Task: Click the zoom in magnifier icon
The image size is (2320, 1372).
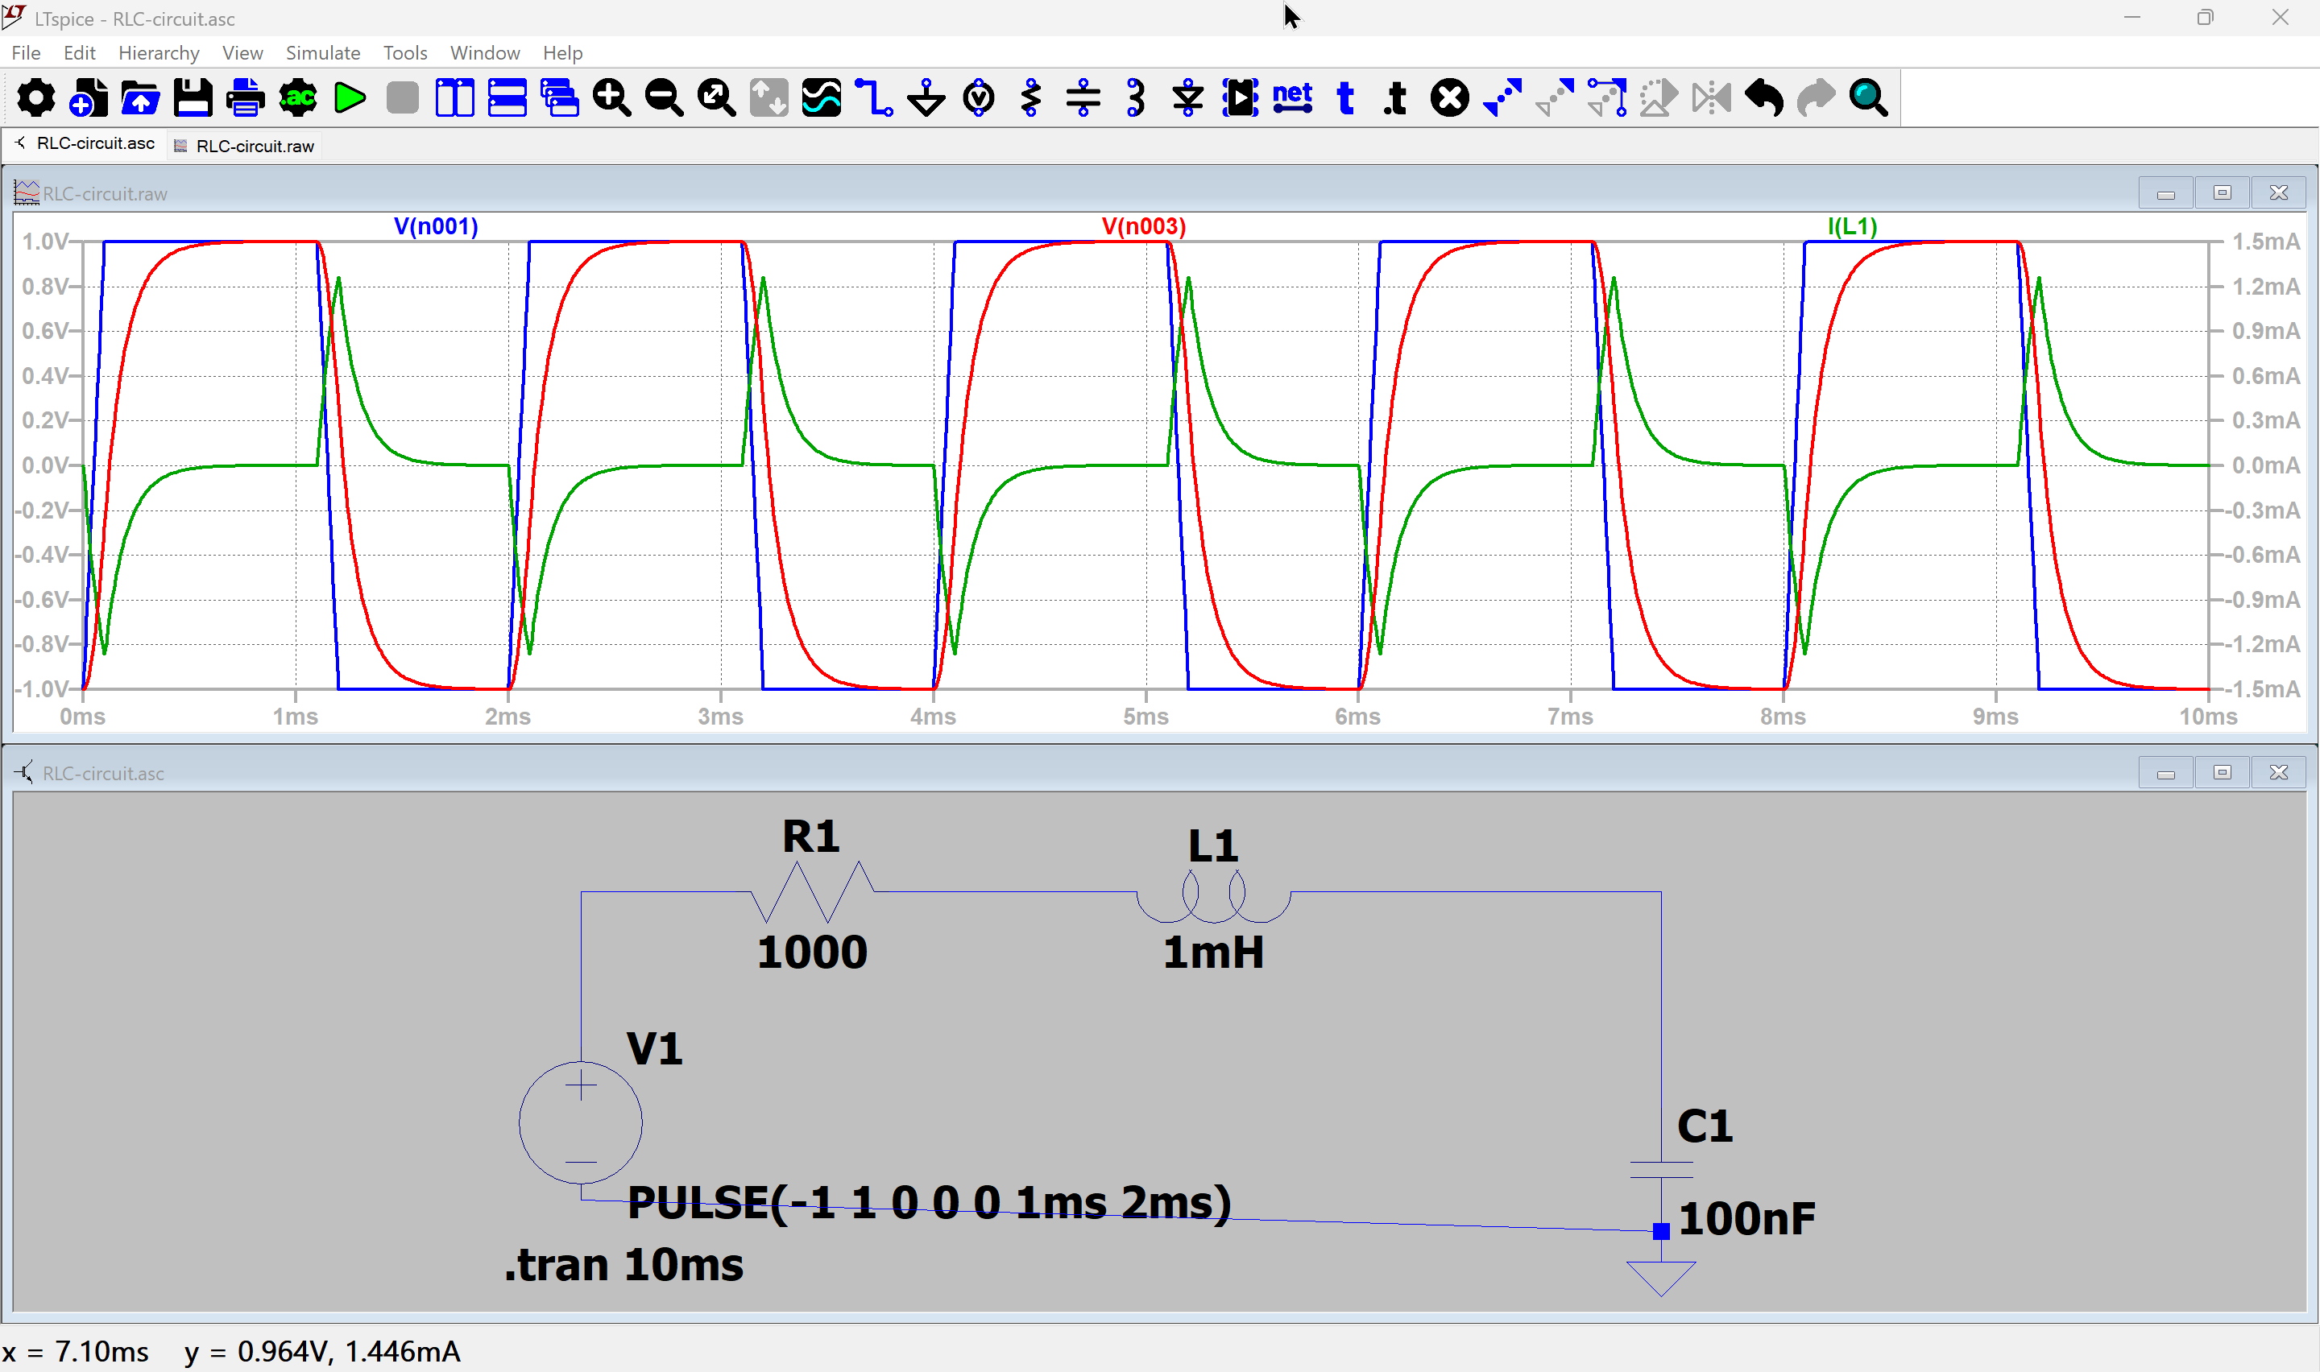Action: point(611,98)
